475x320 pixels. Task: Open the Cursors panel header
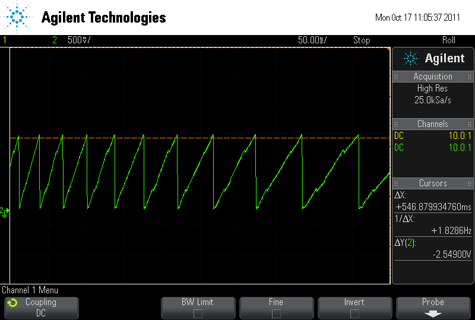coord(433,183)
